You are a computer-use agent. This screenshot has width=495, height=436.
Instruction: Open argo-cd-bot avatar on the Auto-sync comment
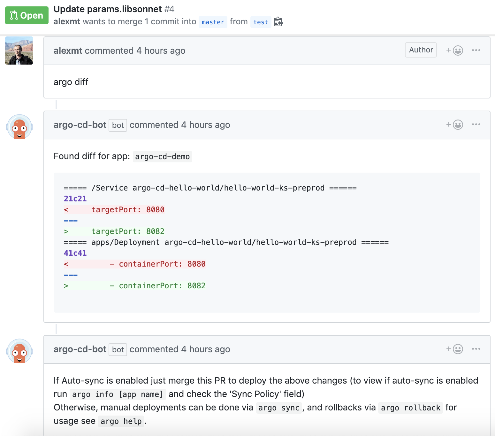pos(19,351)
